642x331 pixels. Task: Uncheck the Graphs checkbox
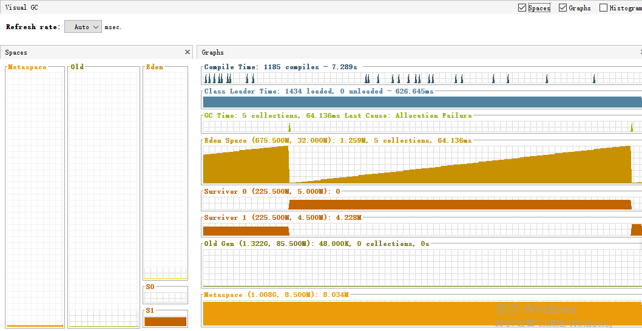pyautogui.click(x=563, y=8)
